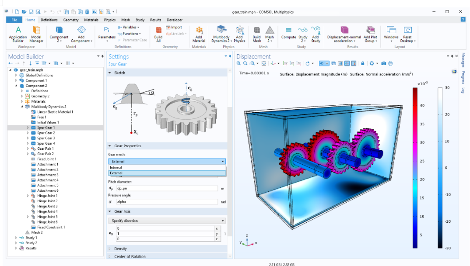Open the Variables dropdown in ribbon
Viewport: 470px width, 266px height.
[x=128, y=27]
